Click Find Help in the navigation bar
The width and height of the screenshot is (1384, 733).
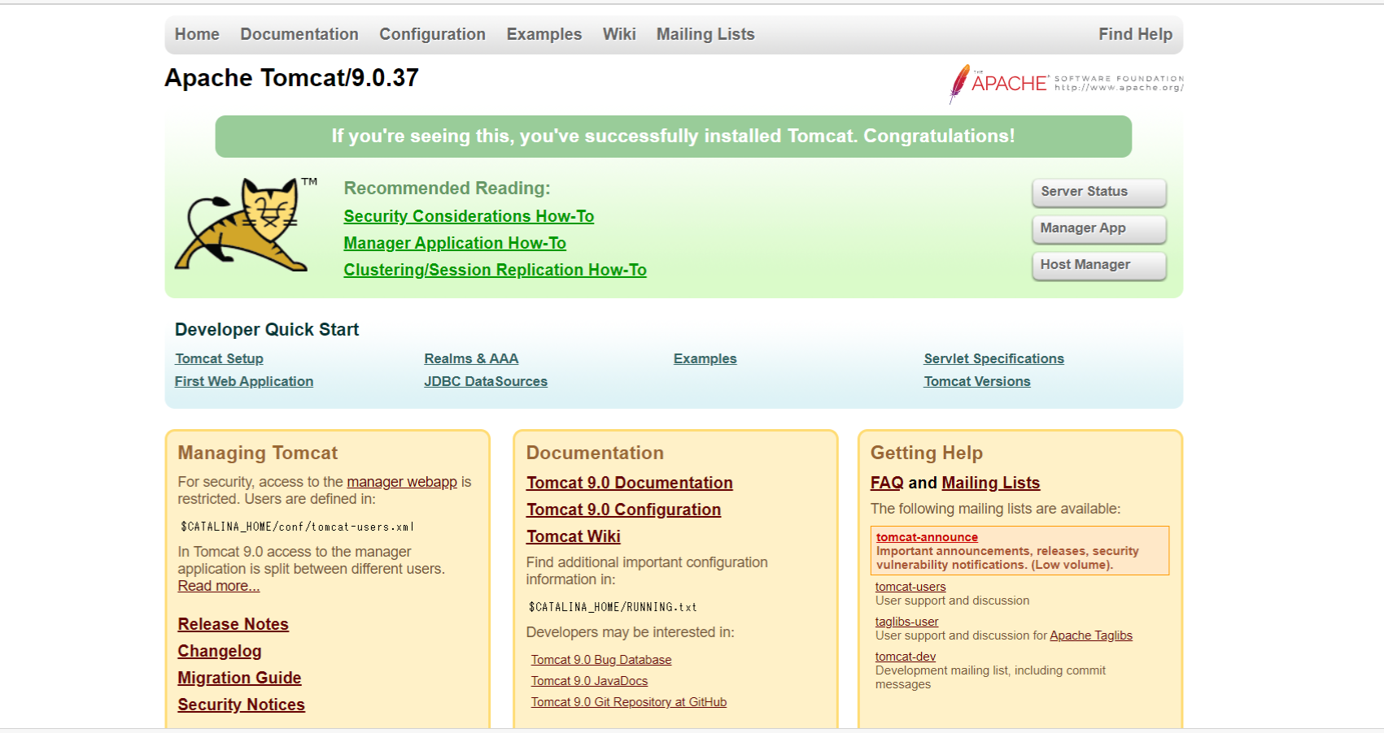tap(1135, 34)
